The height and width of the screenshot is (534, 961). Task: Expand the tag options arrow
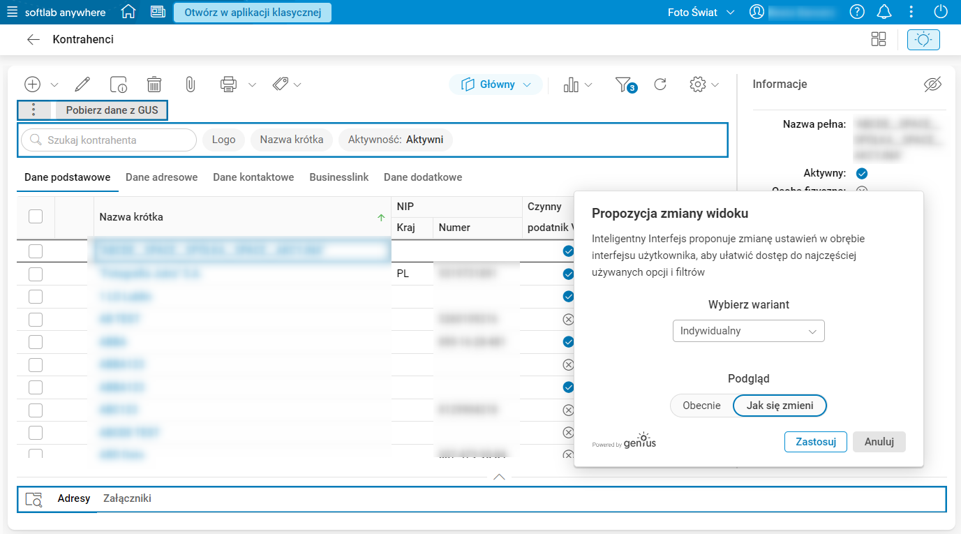pos(297,85)
